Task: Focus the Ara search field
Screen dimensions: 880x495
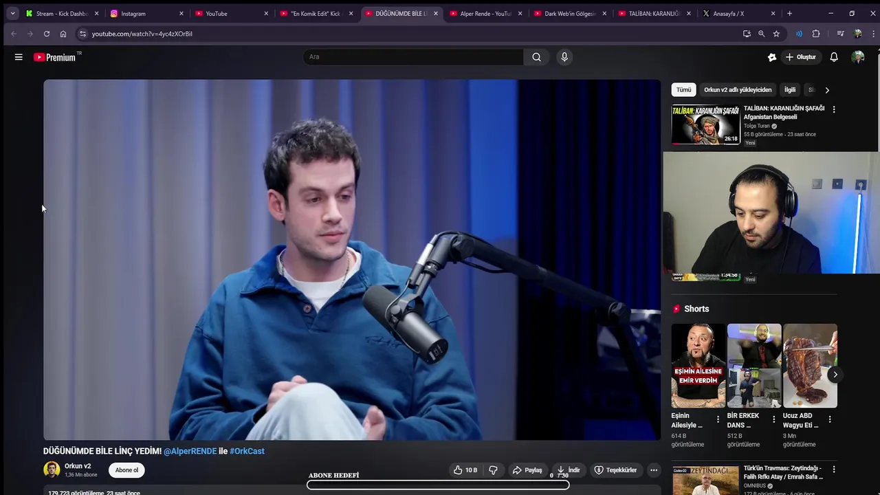Action: pos(413,57)
